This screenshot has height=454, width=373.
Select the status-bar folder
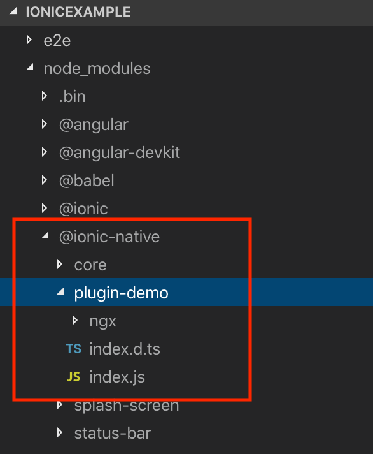click(113, 433)
